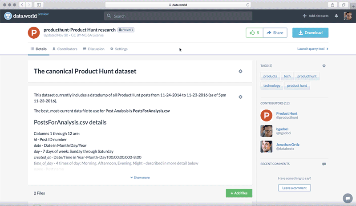
Task: Click the data.world owl logo
Action: [x=8, y=16]
